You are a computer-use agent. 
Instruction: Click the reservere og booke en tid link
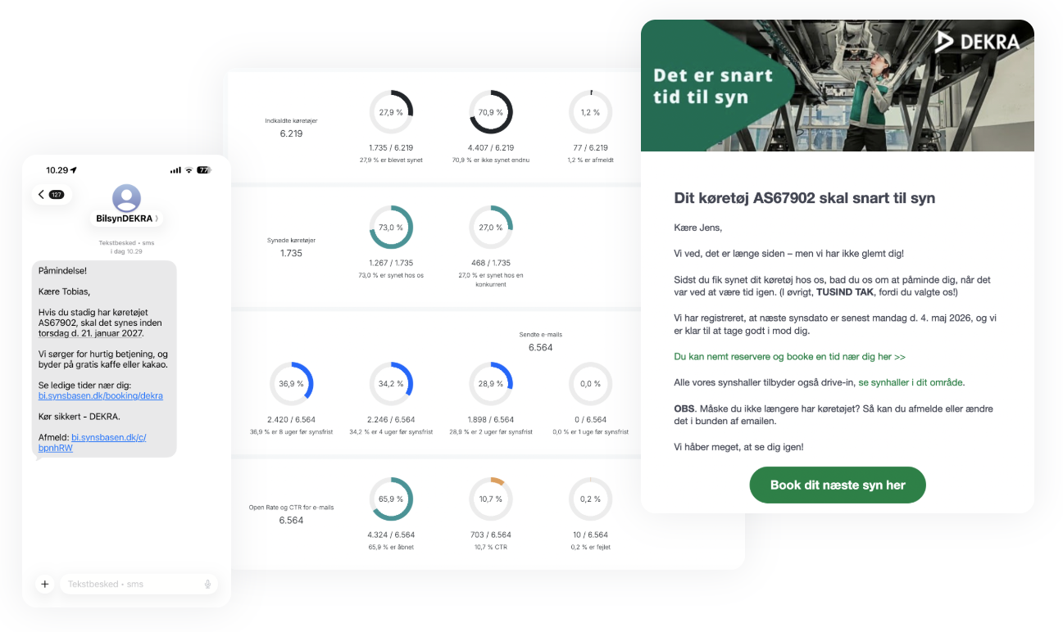click(788, 357)
